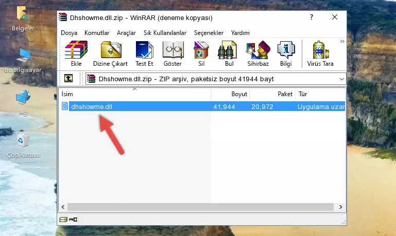Image resolution: width=396 pixels, height=236 pixels.
Task: Click the Ekle (add) toolbar icon
Action: coord(76,53)
